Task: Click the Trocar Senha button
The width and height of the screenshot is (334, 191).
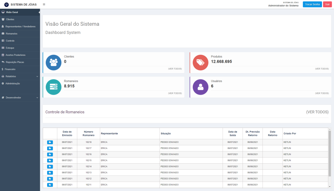Action: coord(312,4)
